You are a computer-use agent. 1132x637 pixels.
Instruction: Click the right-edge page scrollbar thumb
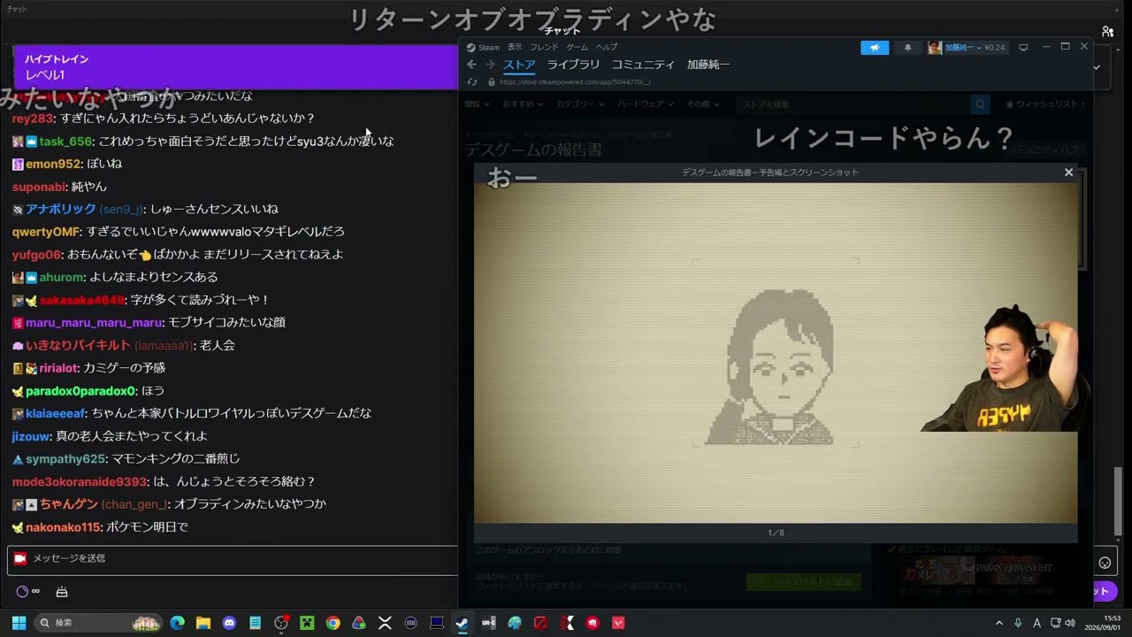click(x=1118, y=501)
